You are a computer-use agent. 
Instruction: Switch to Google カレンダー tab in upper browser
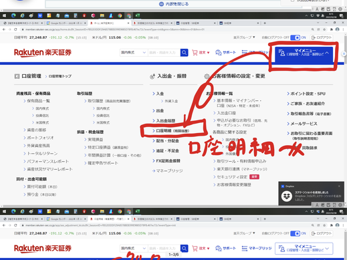coord(67,23)
